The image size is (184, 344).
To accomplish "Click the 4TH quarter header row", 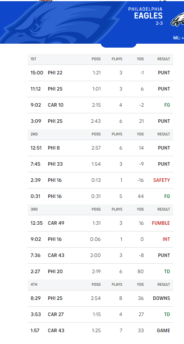I will (100, 285).
